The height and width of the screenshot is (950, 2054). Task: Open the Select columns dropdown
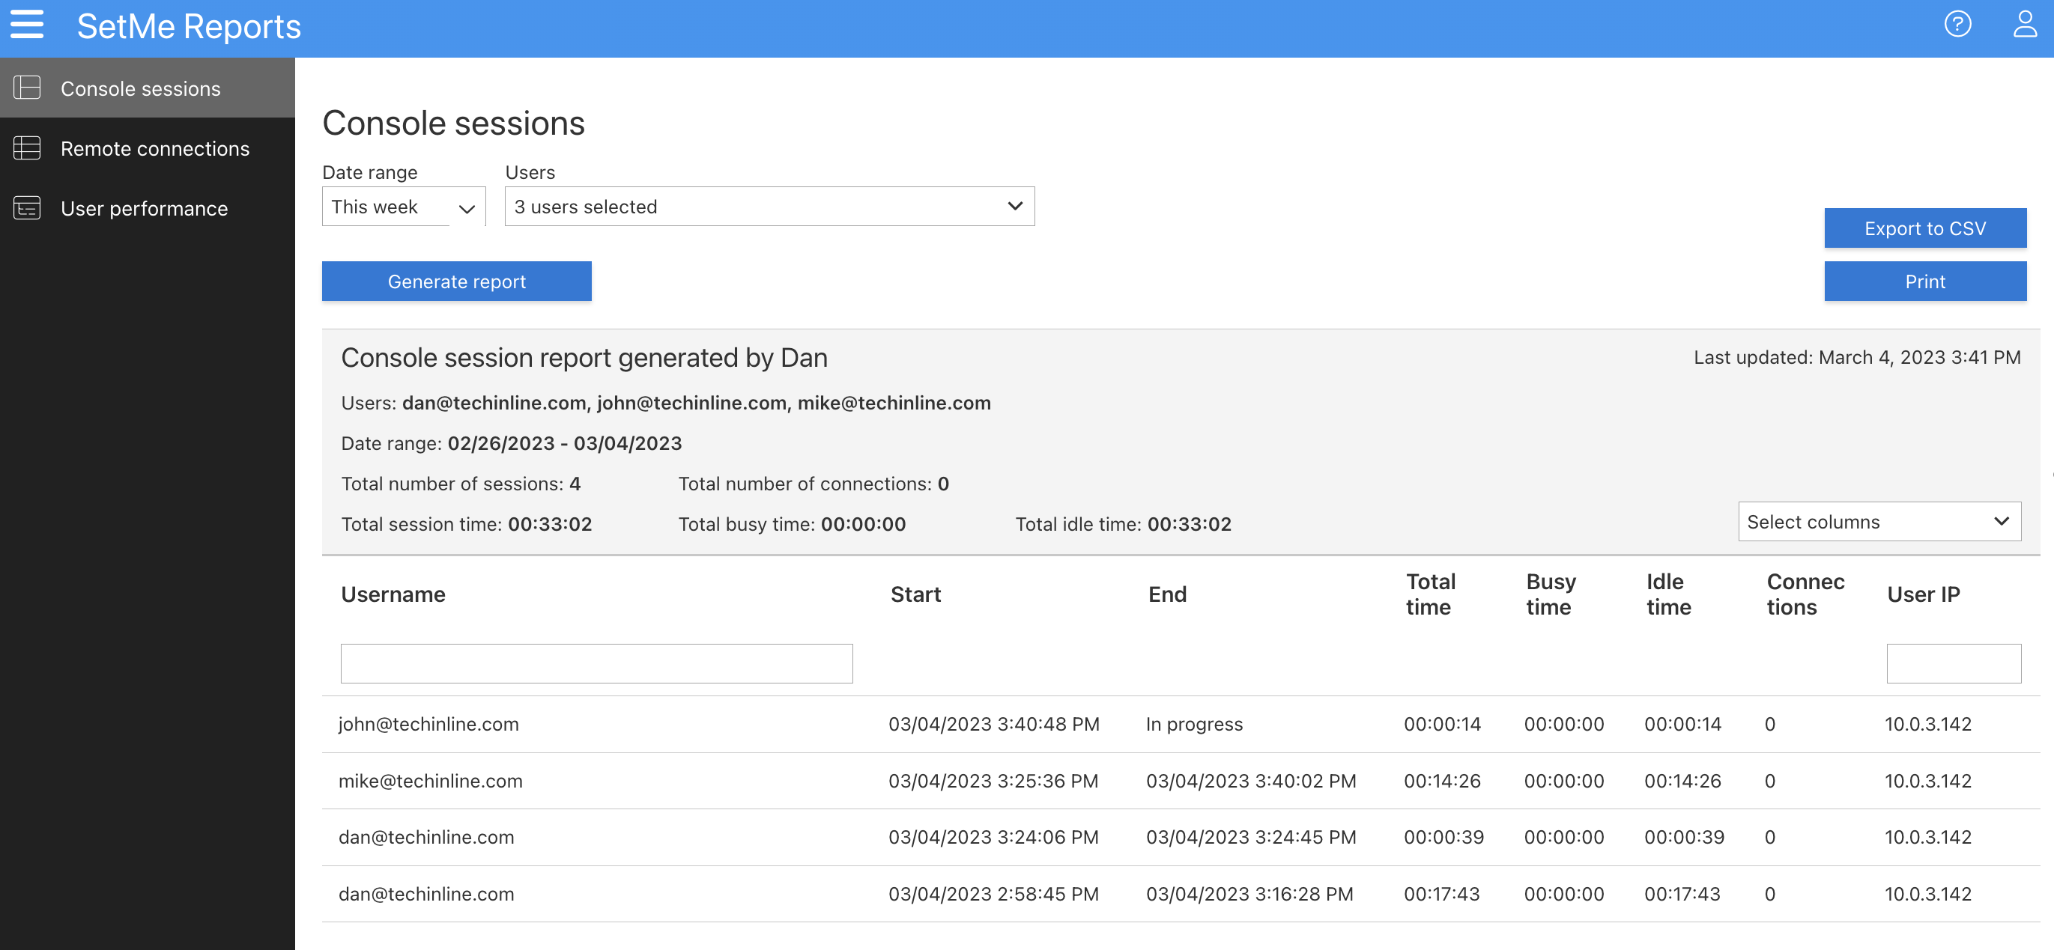coord(1878,522)
